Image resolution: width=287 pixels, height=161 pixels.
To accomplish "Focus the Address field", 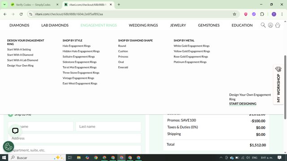I will 75,138.
